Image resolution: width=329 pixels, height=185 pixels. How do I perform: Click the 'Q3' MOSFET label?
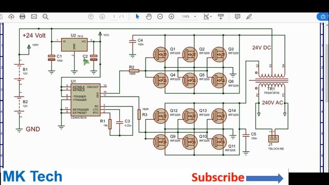pos(231,49)
